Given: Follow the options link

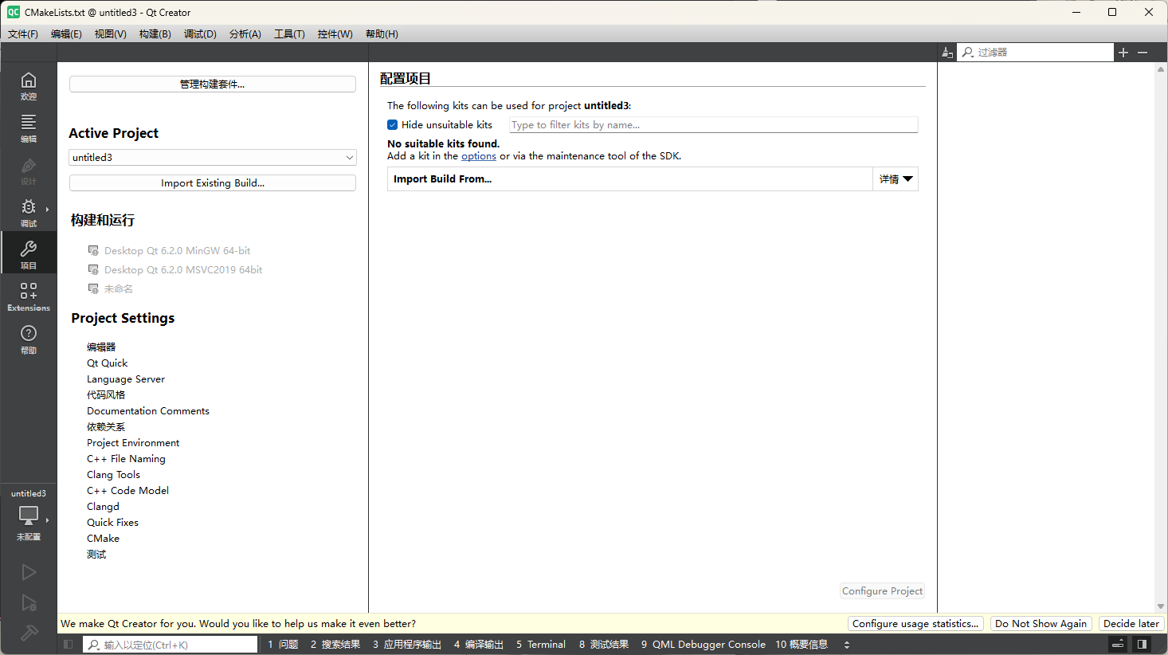Looking at the screenshot, I should (x=479, y=156).
